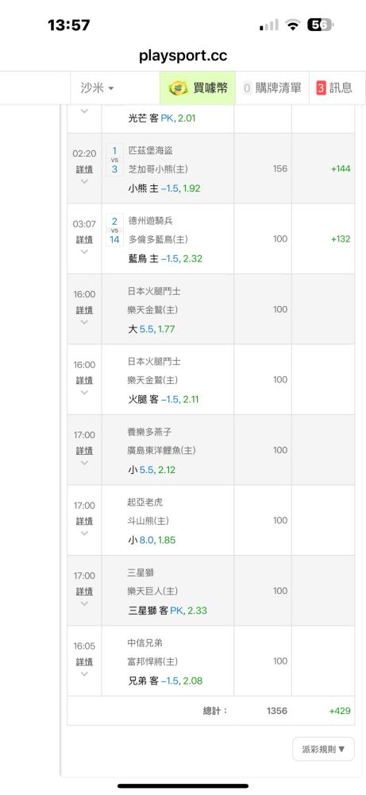Open 詳情 for 17:00 起亞老虎 game
This screenshot has width=366, height=795.
[84, 521]
